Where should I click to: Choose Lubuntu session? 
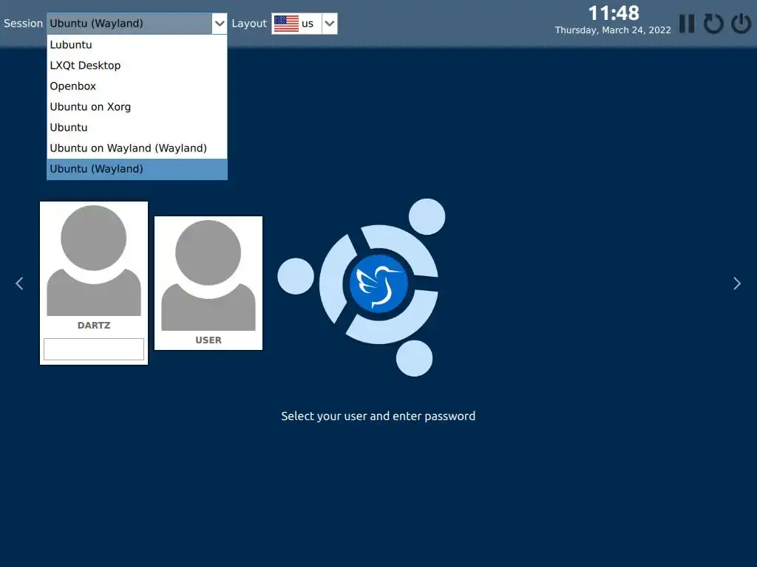pos(137,45)
